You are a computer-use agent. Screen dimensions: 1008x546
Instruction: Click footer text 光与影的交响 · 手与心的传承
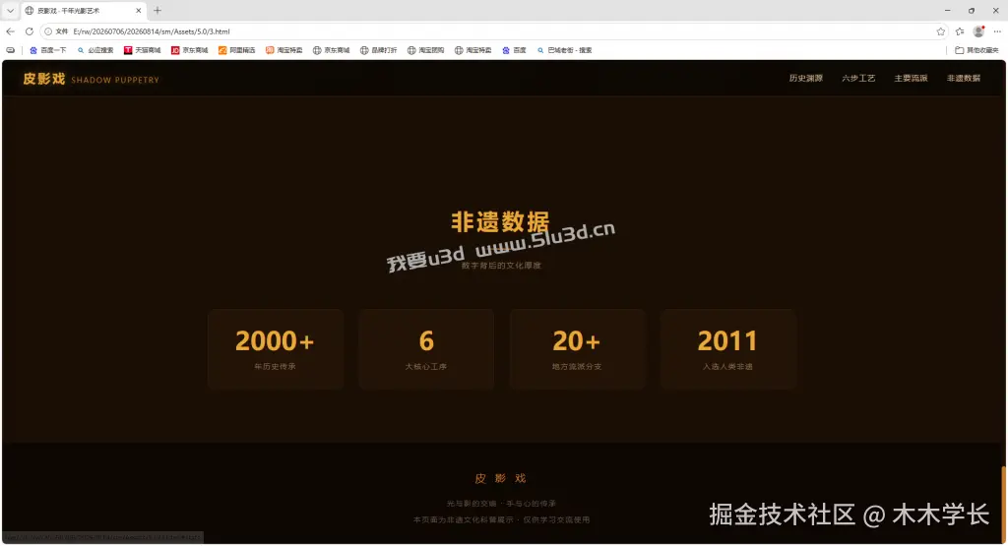point(501,504)
